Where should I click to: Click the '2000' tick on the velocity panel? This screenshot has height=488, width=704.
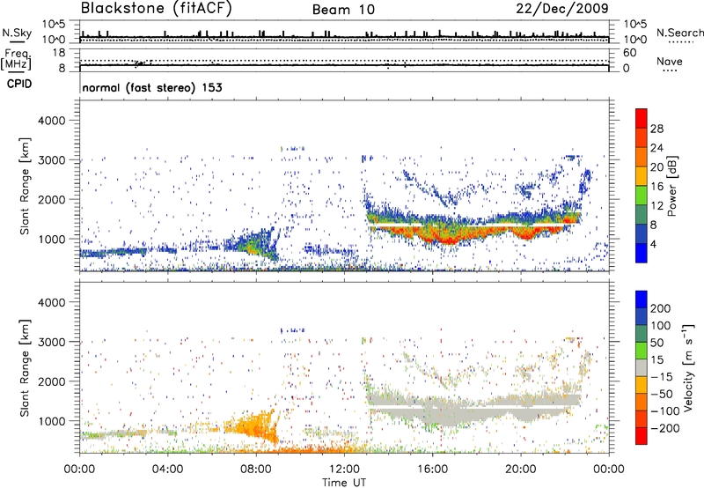pyautogui.click(x=51, y=381)
